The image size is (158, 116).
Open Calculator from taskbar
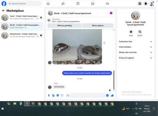21,104
